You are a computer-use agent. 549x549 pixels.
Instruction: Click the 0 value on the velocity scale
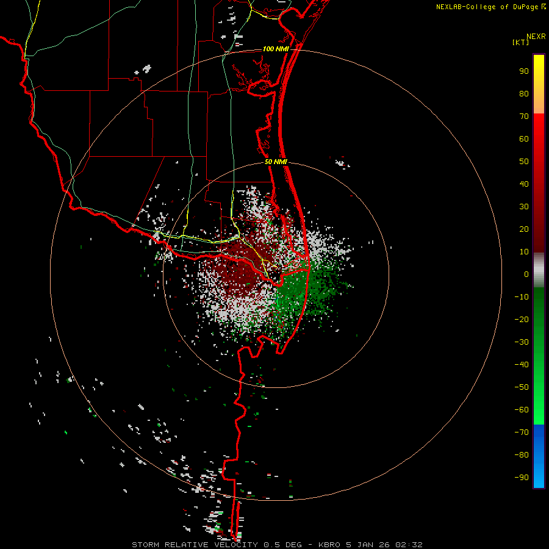[526, 274]
